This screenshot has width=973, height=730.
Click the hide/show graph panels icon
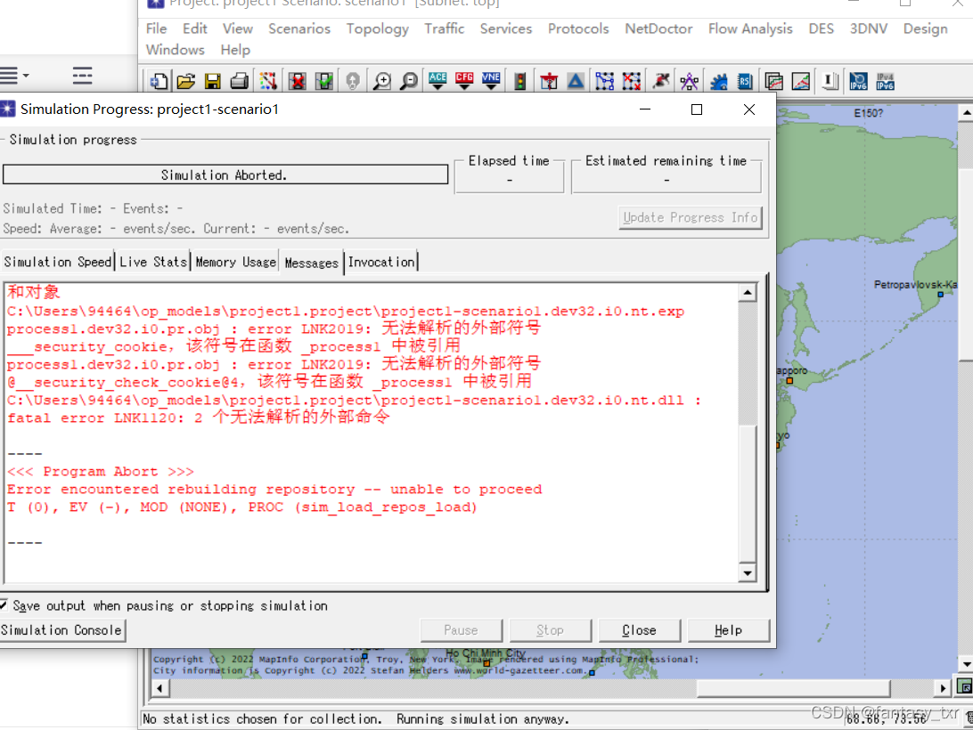pyautogui.click(x=800, y=81)
